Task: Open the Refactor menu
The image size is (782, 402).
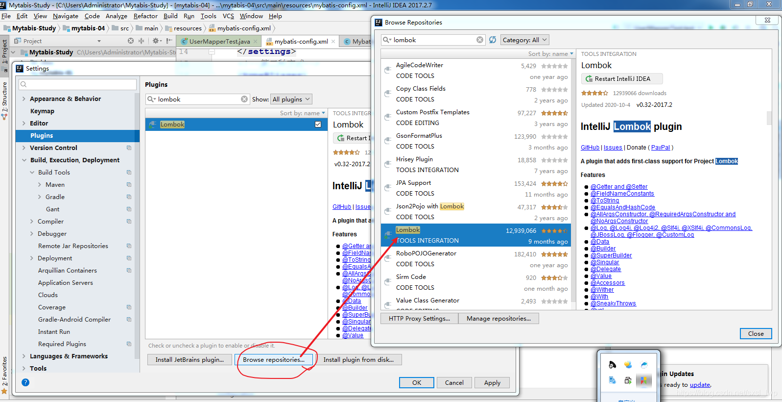Action: click(145, 16)
